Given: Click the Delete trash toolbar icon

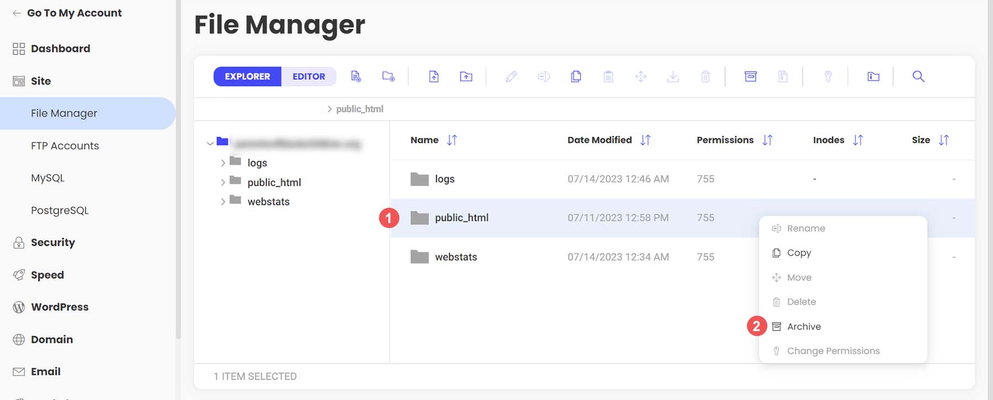Looking at the screenshot, I should (x=705, y=77).
